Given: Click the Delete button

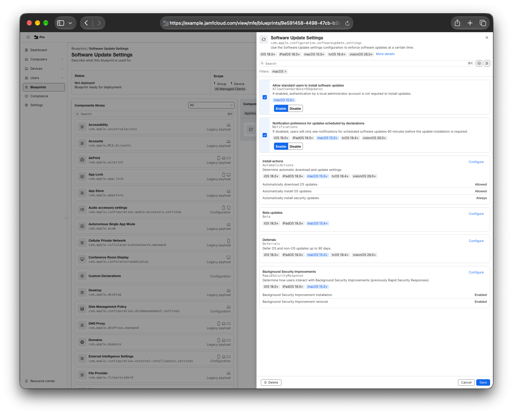Looking at the screenshot, I should [271, 382].
